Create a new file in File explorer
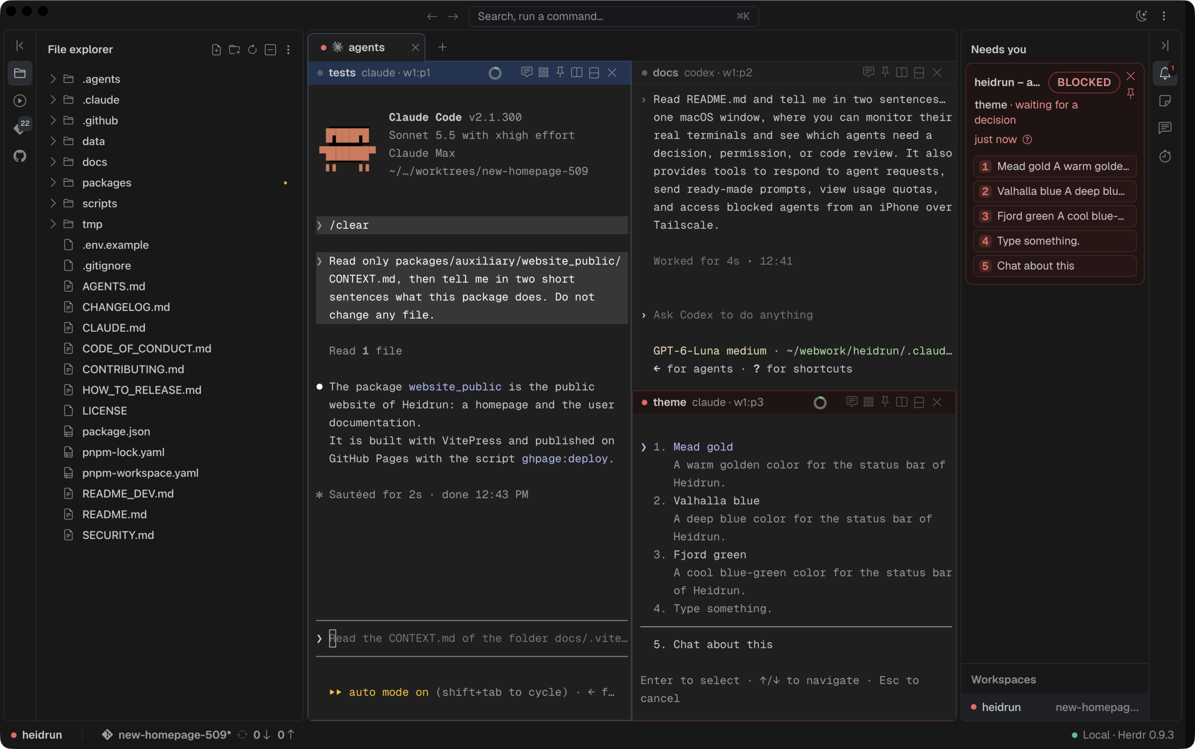The height and width of the screenshot is (749, 1195). 216,49
